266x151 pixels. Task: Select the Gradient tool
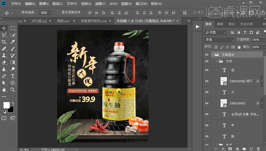pyautogui.click(x=13, y=62)
